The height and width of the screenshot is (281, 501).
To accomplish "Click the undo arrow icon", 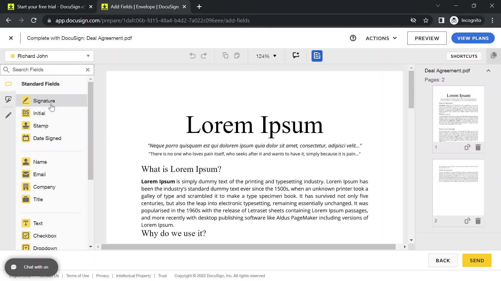I will click(x=192, y=56).
